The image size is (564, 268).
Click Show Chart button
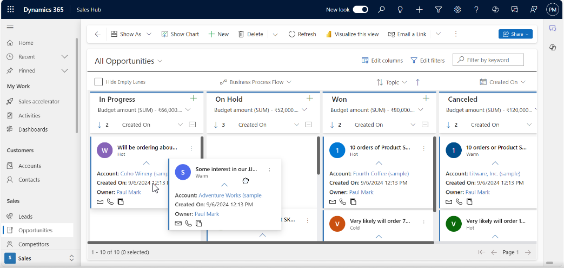pos(180,34)
